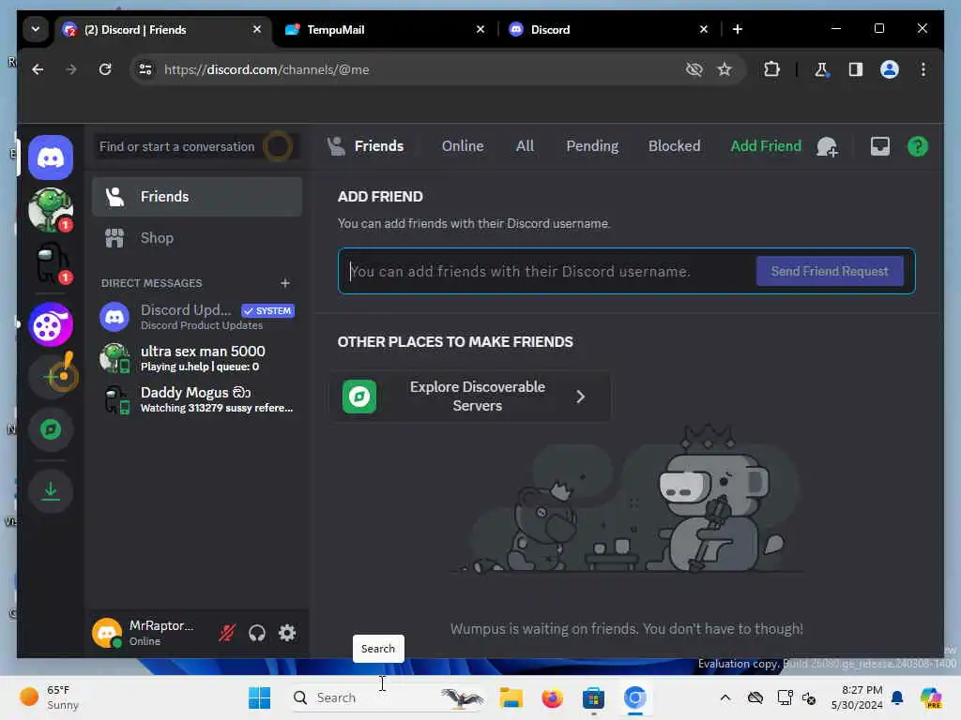Screen dimensions: 961x720
Task: Click Find or start a conversation box
Action: 197,147
